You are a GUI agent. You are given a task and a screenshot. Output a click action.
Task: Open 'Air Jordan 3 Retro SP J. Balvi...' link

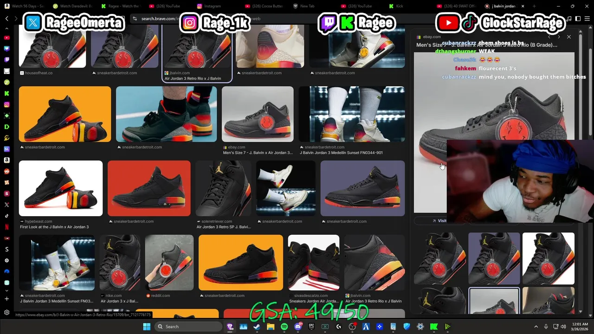224,227
